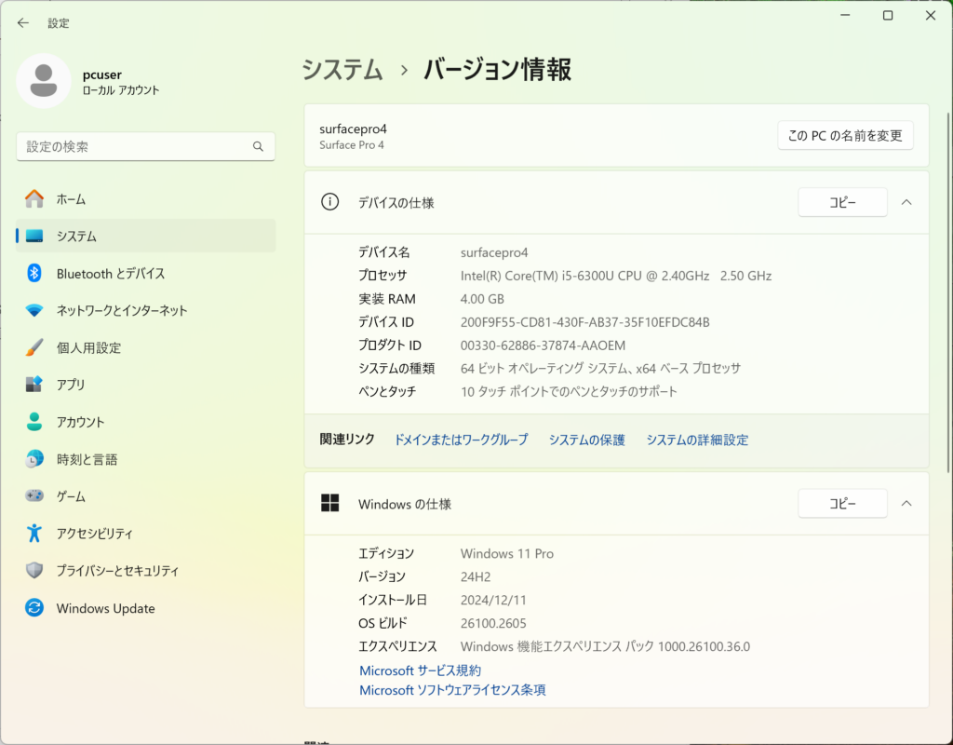Viewport: 953px width, 745px height.
Task: Click the Home house icon
Action: (34, 199)
